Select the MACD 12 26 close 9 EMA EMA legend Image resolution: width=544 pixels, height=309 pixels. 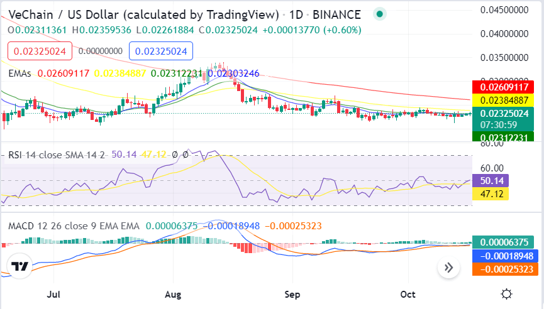[74, 226]
